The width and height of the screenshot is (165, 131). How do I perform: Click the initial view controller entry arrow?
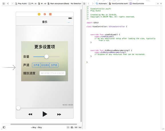[9, 67]
